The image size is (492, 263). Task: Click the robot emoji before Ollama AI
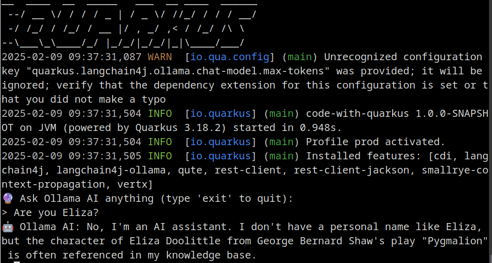click(x=8, y=227)
